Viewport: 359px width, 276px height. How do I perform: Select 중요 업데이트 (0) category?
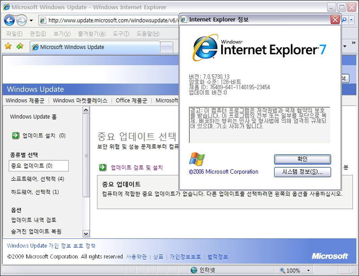[39, 166]
